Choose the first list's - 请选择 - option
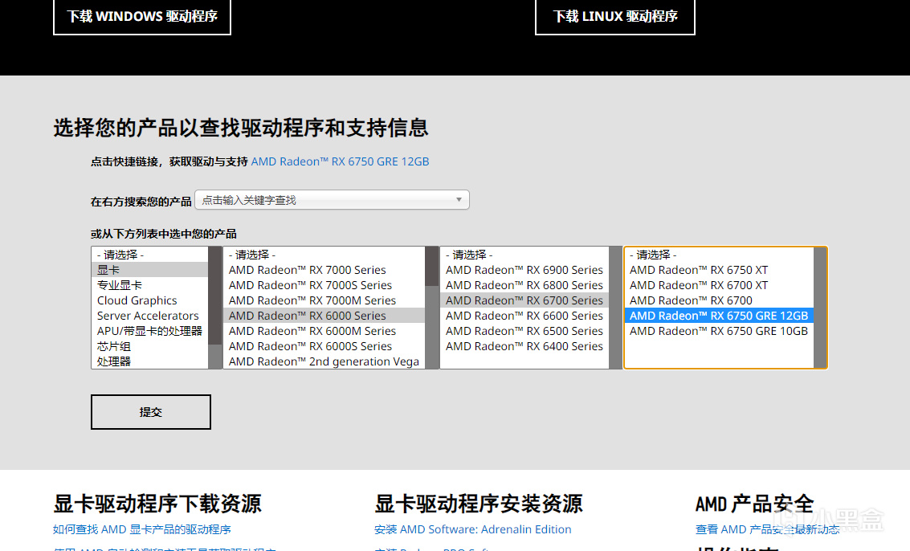The image size is (910, 551). click(149, 255)
